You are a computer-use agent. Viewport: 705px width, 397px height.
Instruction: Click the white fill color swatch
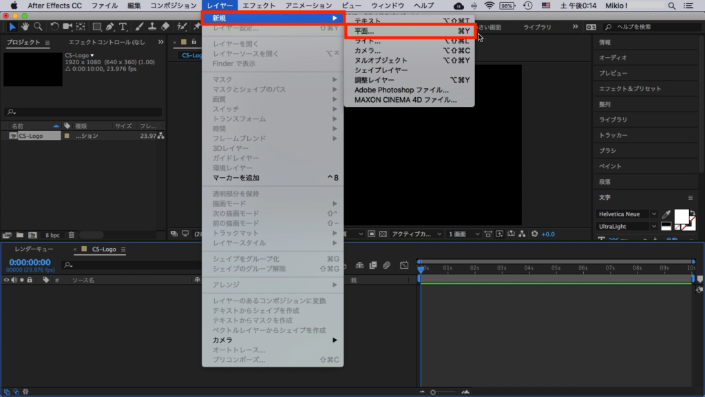click(681, 216)
